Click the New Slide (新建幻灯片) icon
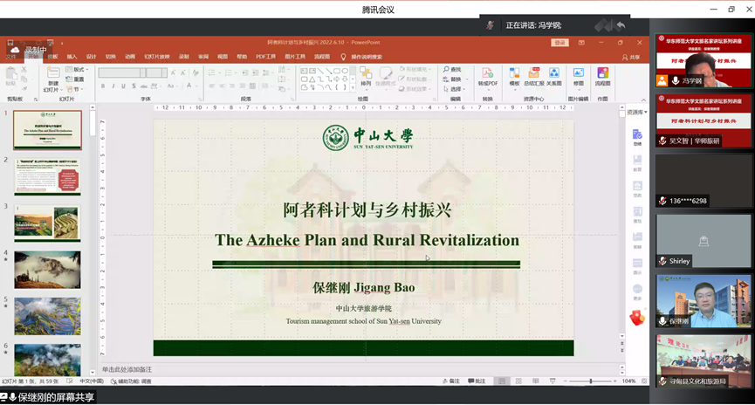 [x=53, y=72]
